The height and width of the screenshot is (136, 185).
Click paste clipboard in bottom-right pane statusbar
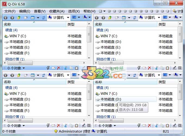167,126
